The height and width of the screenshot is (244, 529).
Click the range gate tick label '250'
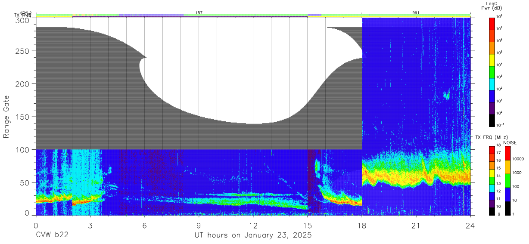[23, 51]
